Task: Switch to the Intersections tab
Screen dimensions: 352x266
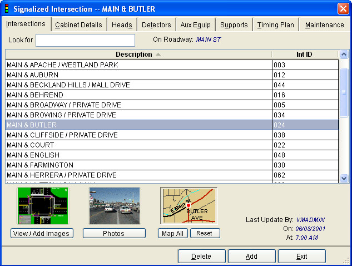Action: [26, 24]
